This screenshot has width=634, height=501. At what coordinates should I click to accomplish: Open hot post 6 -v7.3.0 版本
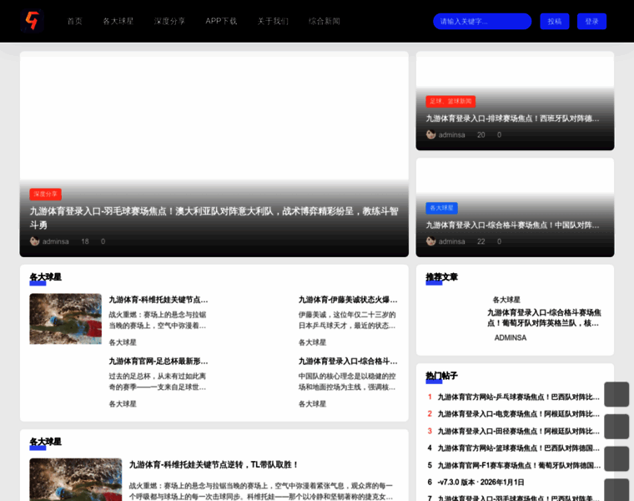pyautogui.click(x=481, y=483)
